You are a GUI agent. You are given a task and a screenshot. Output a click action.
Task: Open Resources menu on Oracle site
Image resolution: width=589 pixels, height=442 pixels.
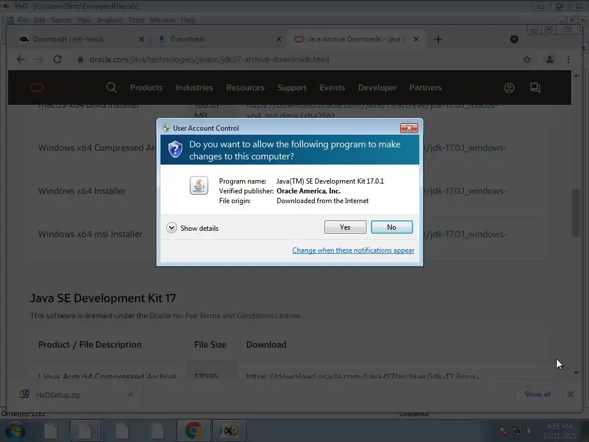245,87
